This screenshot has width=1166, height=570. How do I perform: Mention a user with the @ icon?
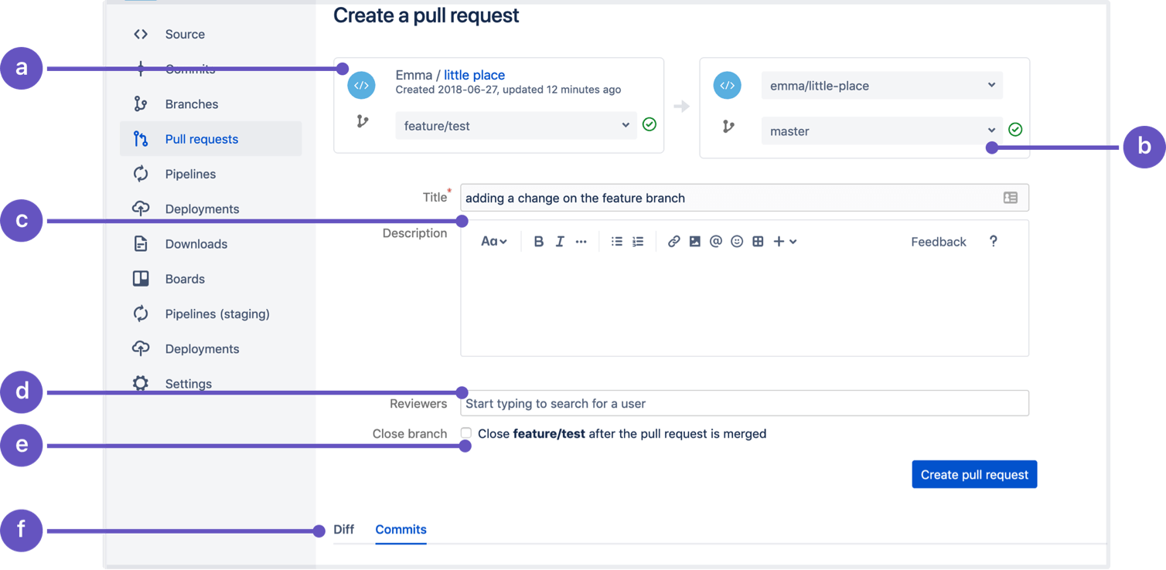[x=715, y=241]
